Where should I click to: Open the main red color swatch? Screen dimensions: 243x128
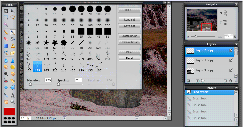9,111
